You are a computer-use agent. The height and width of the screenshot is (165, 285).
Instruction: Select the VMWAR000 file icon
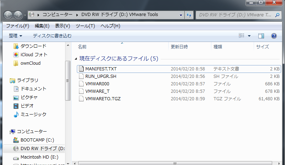81,84
